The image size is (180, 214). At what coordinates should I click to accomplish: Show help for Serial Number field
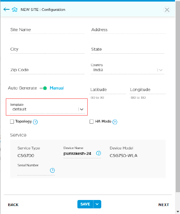coord(52,170)
